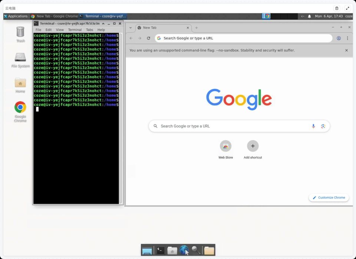Screen dimensions: 356x259
Task: Open the folder icon in dock
Action: point(209,250)
